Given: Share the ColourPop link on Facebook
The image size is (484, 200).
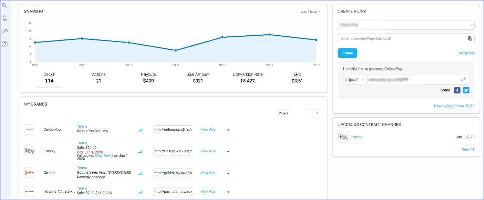Looking at the screenshot, I should pos(457,90).
